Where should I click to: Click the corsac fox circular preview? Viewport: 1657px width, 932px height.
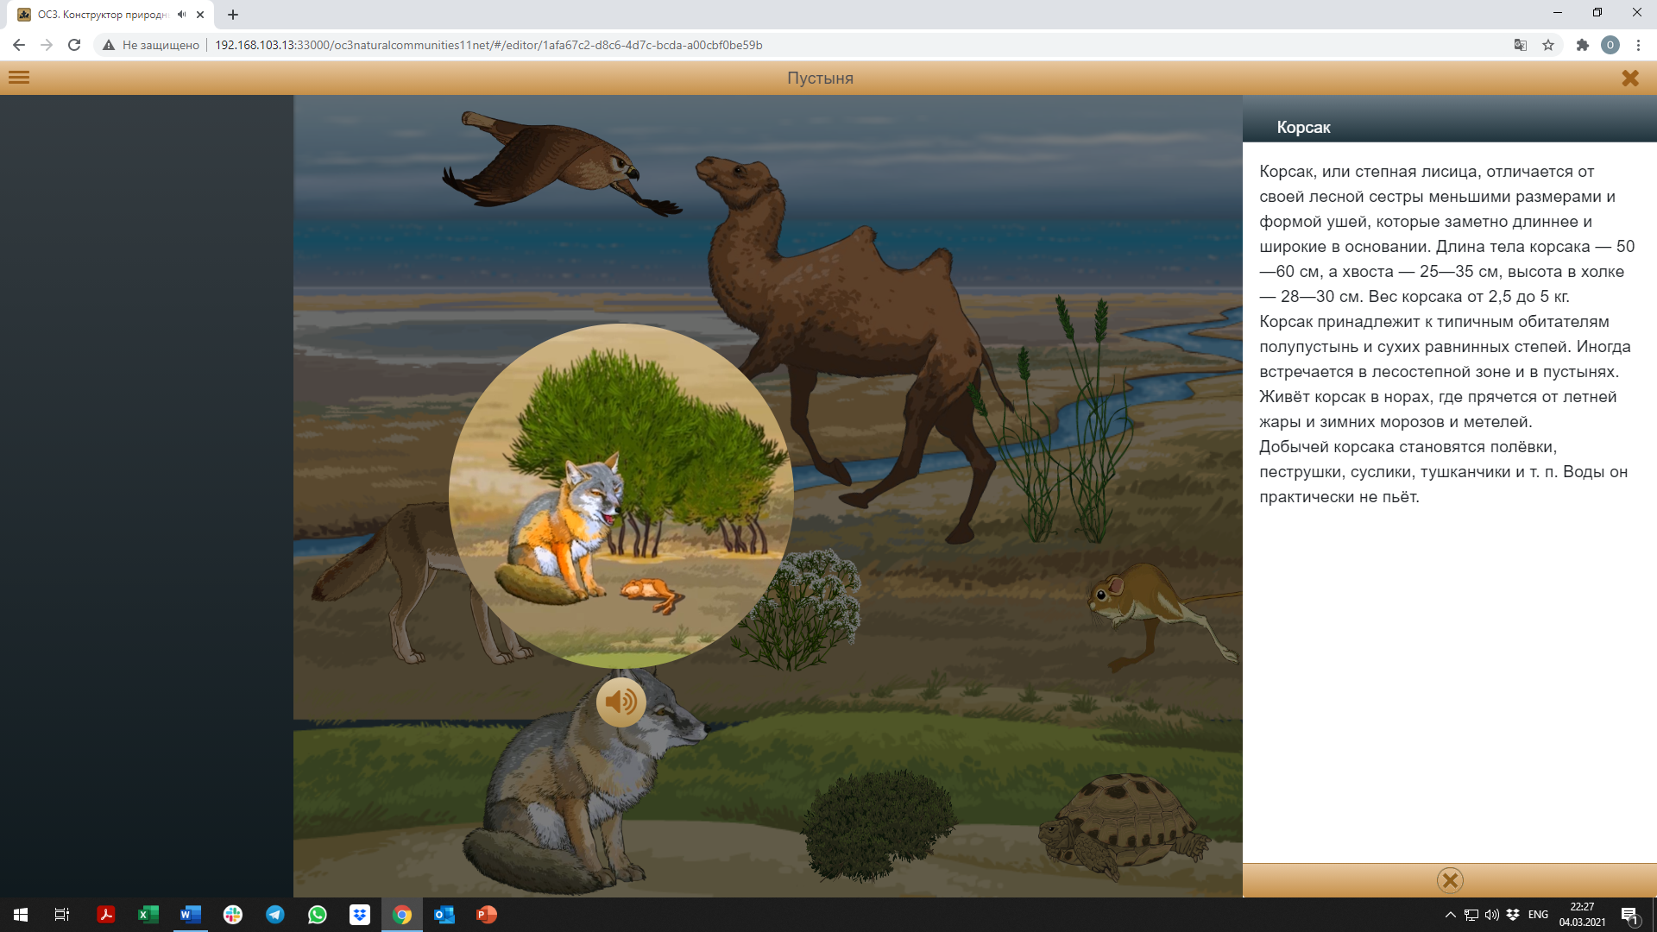(621, 495)
